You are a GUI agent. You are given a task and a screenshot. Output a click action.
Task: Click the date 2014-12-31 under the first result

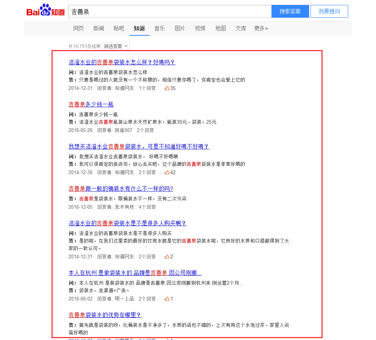(x=80, y=88)
